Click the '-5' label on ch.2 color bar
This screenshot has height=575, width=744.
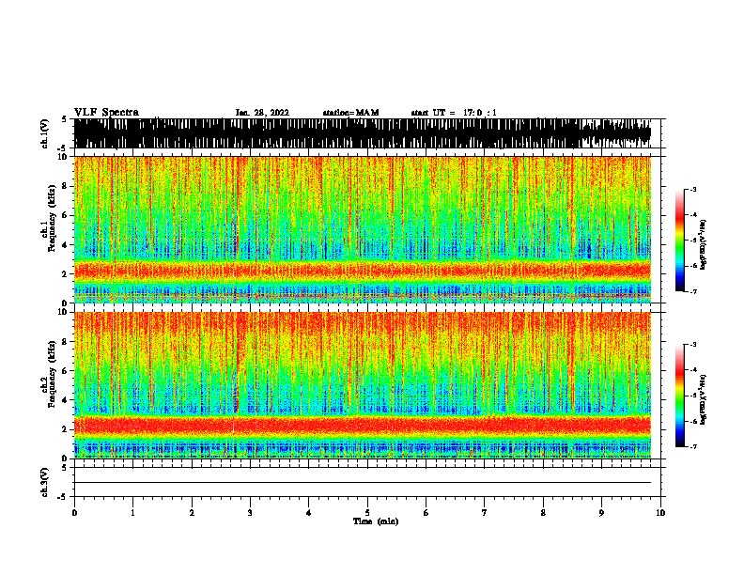[x=693, y=396]
